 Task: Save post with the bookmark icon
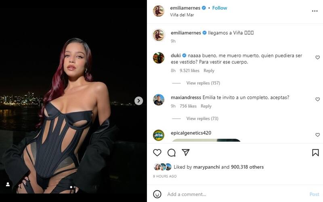(x=315, y=152)
